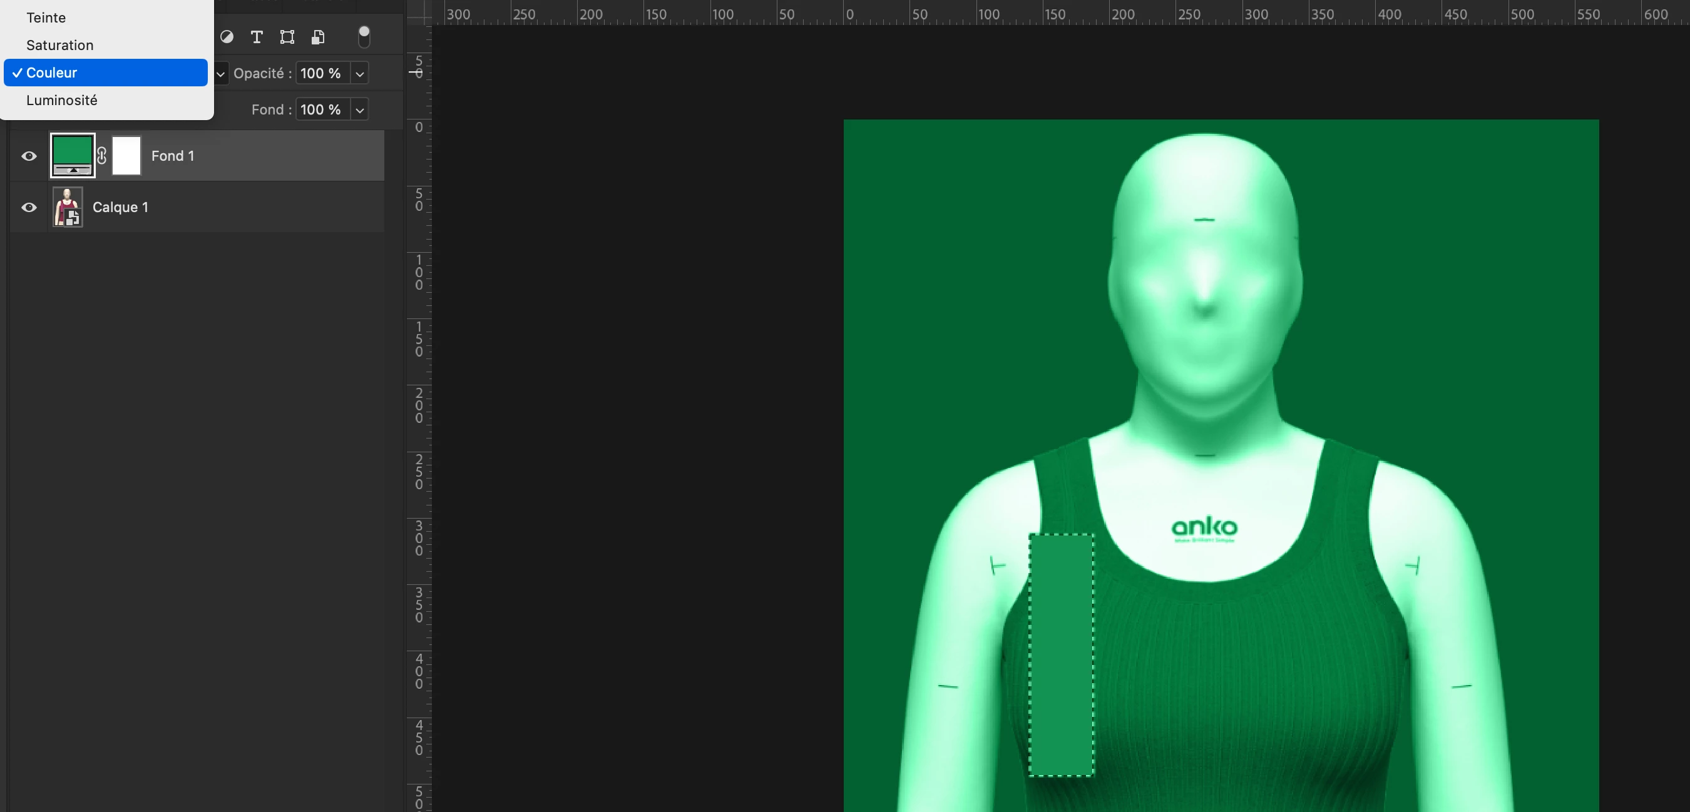Click the link icon on Fond 1 layer

click(x=101, y=155)
